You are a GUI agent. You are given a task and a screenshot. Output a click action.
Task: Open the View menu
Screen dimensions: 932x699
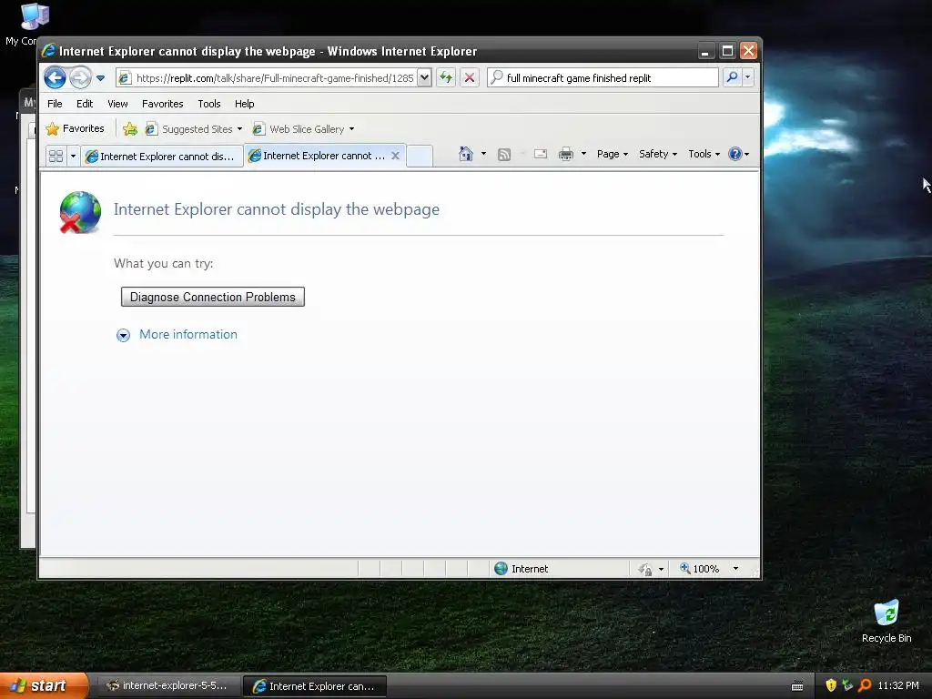117,104
